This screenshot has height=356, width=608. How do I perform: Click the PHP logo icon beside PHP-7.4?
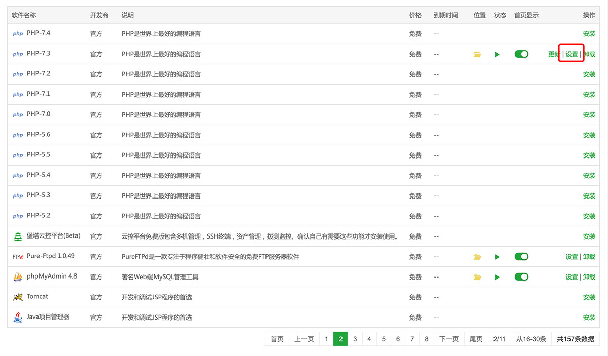(18, 34)
